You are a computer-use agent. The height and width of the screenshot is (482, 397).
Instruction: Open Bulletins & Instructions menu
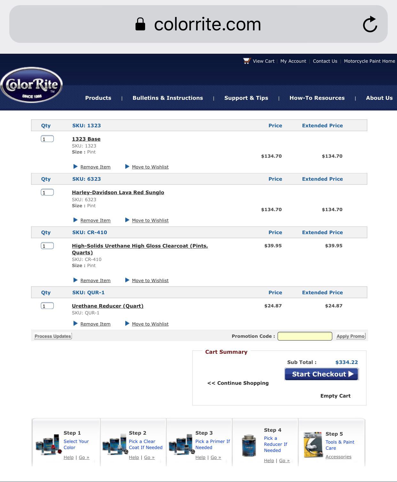click(167, 98)
